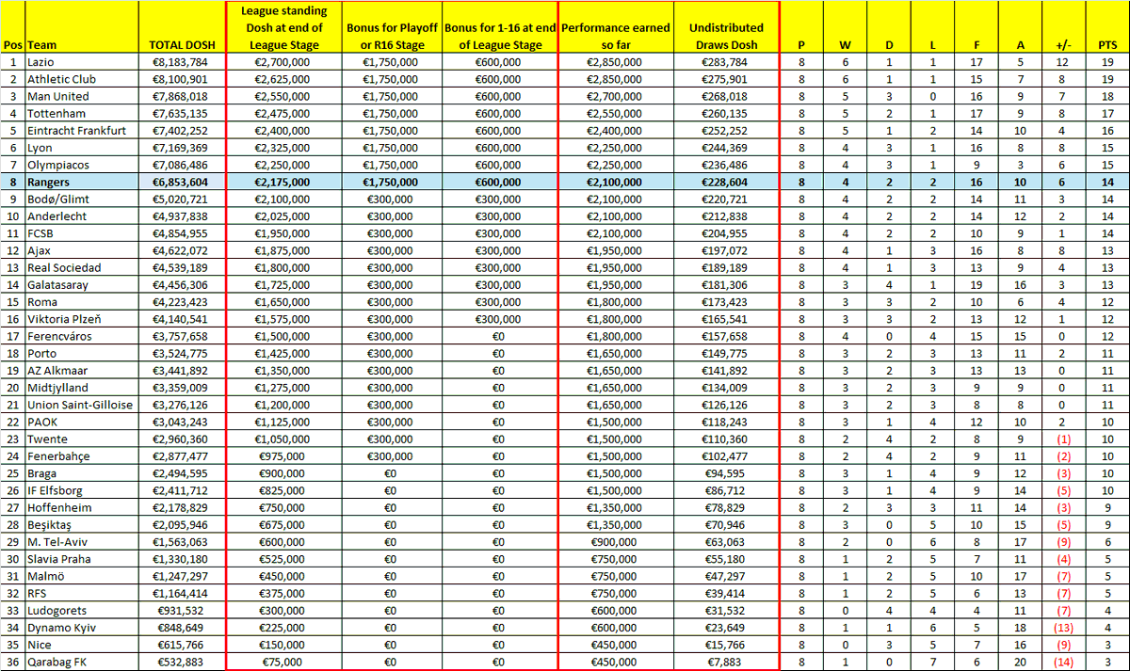Image resolution: width=1130 pixels, height=671 pixels.
Task: Select Braga total dosh €2,494,595
Action: pyautogui.click(x=182, y=472)
